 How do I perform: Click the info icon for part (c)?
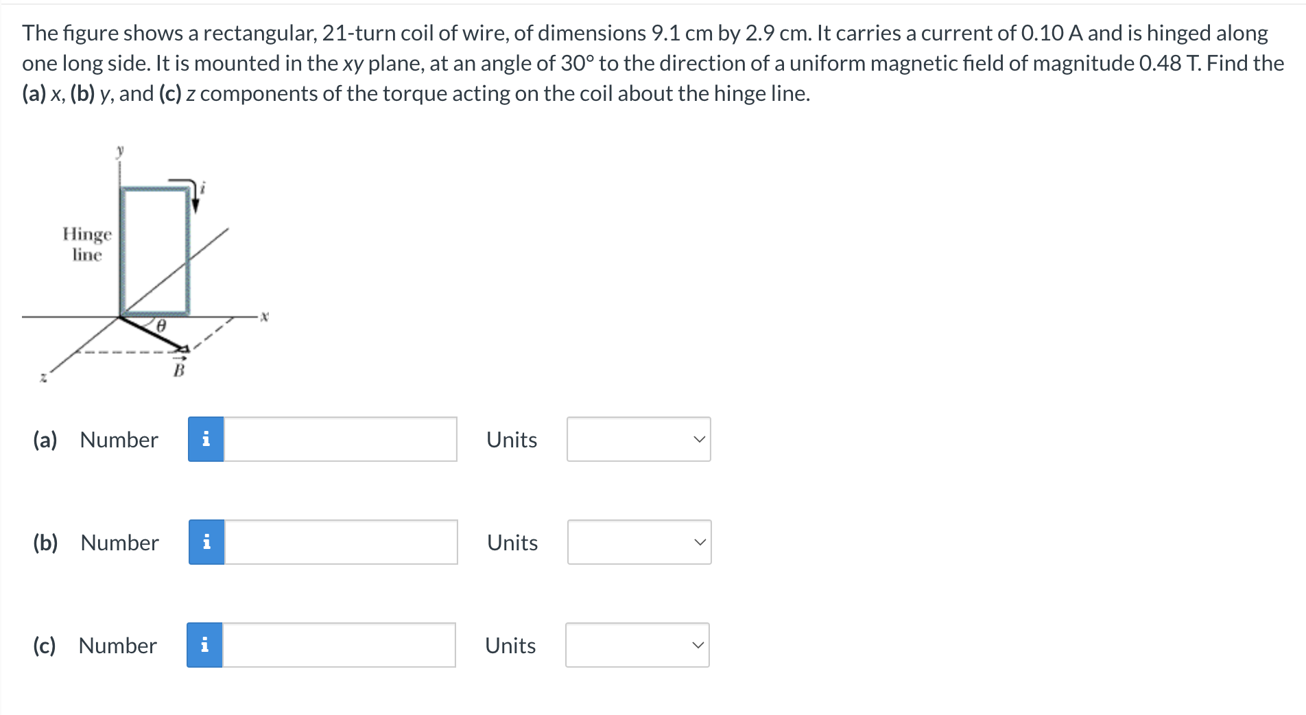204,645
